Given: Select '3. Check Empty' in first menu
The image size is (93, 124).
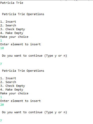Looking at the screenshot, I should click(x=13, y=29).
